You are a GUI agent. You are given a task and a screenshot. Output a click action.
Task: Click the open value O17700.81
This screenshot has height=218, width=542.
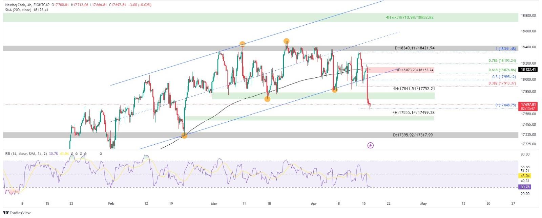pyautogui.click(x=60, y=5)
